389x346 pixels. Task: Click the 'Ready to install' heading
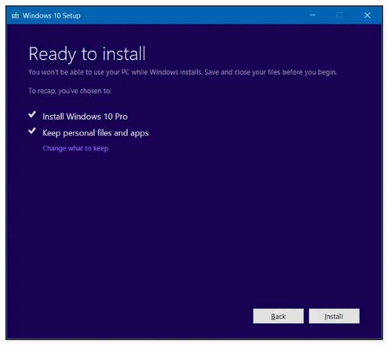coord(87,54)
